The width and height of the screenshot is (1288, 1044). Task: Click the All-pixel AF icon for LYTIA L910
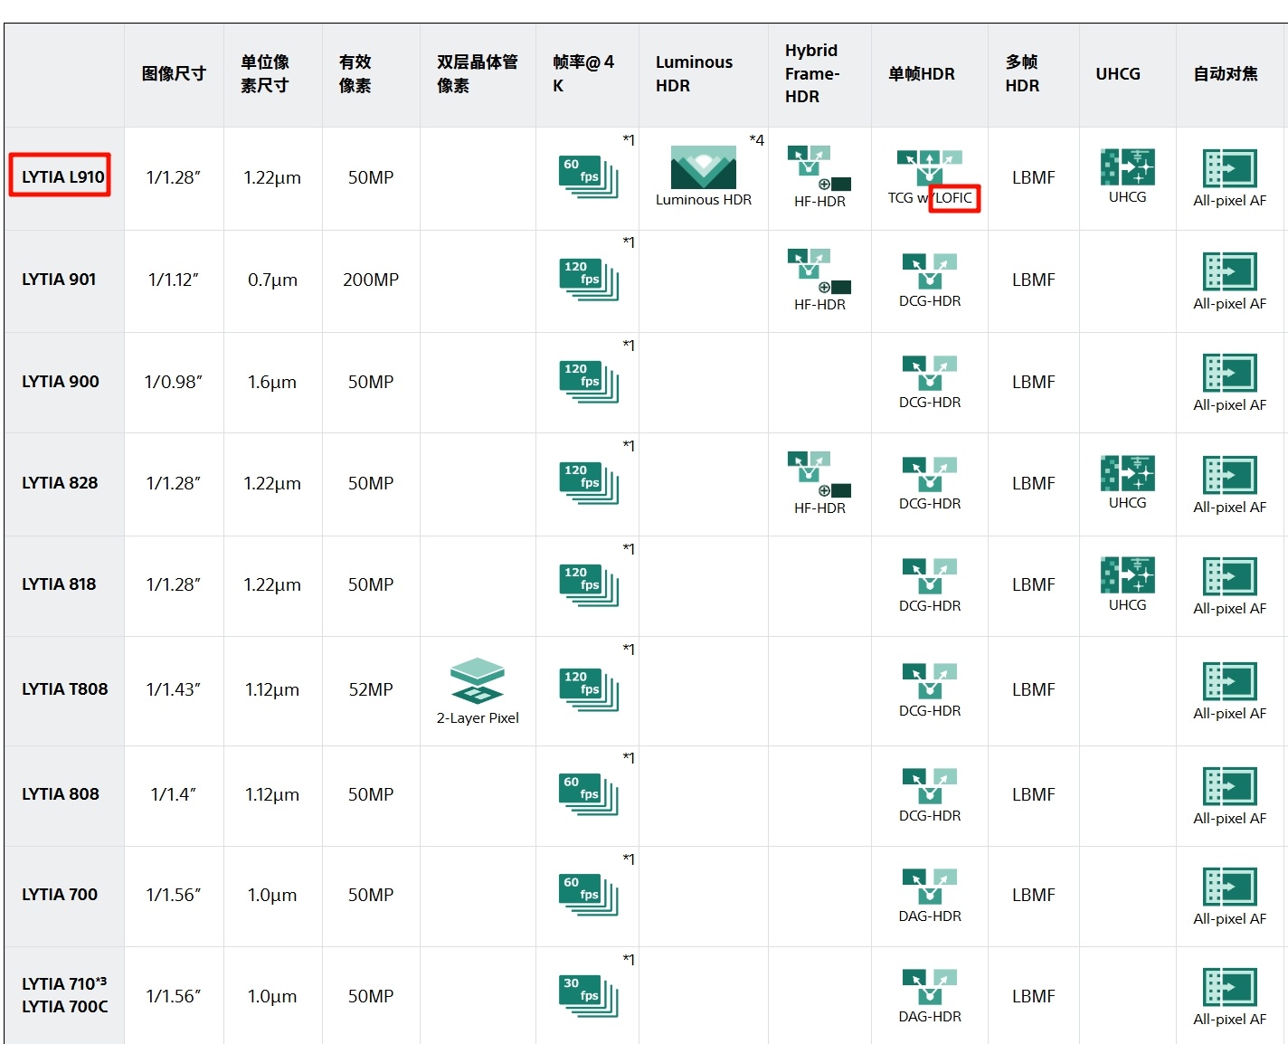[1229, 168]
